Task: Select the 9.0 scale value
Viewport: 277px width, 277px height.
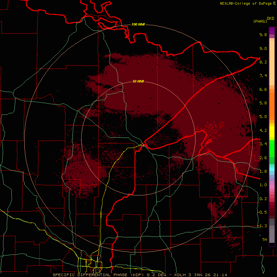Action: coord(263,48)
